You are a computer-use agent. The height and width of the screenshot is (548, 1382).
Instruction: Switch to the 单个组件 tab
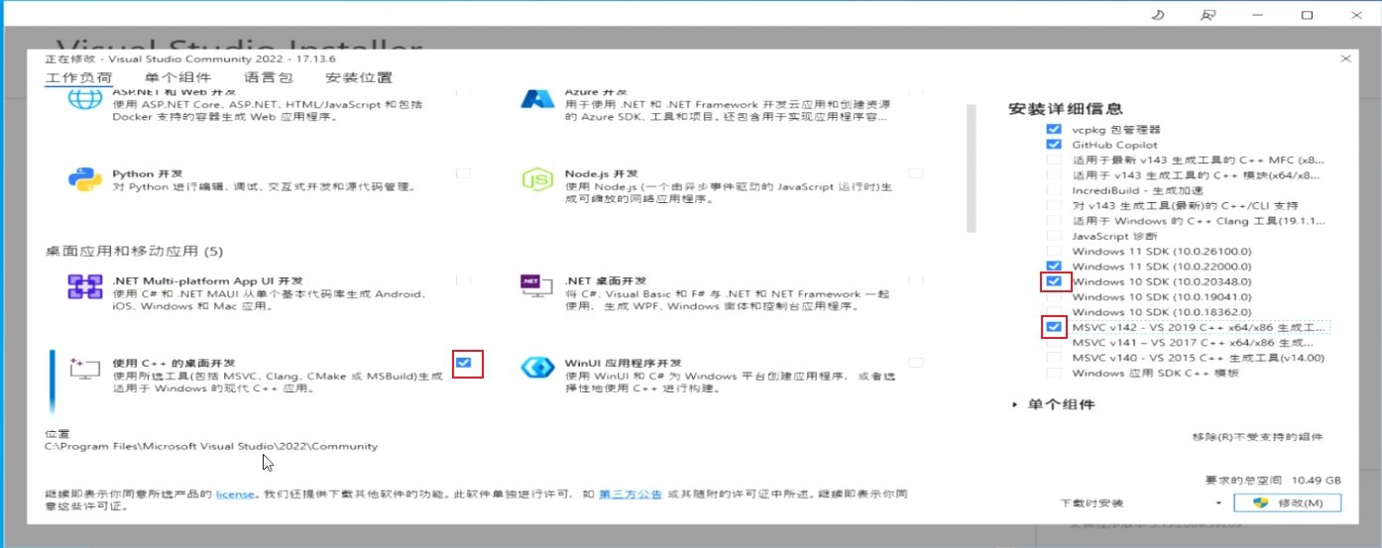(x=177, y=78)
